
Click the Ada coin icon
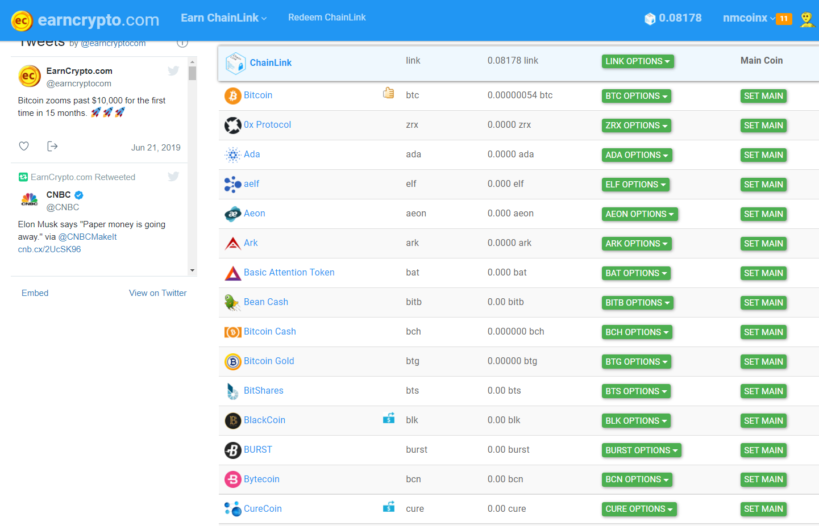pyautogui.click(x=232, y=155)
